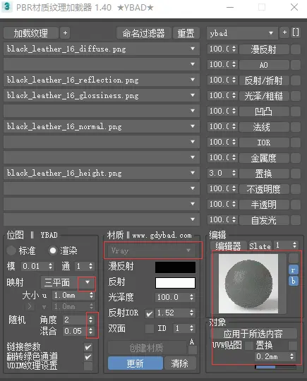Click the 光泽/粗糙 channel button
The image size is (307, 381).
[x=264, y=96]
